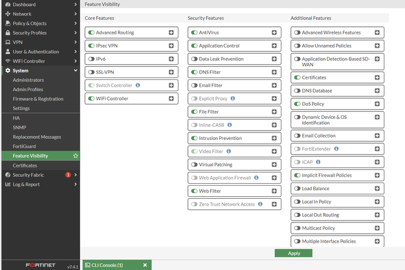Expand the Security Profiles chevron
This screenshot has height=270, width=405.
pos(76,32)
